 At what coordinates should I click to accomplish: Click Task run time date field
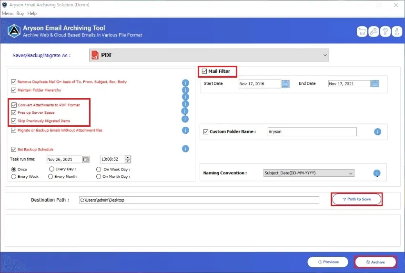pyautogui.click(x=64, y=159)
